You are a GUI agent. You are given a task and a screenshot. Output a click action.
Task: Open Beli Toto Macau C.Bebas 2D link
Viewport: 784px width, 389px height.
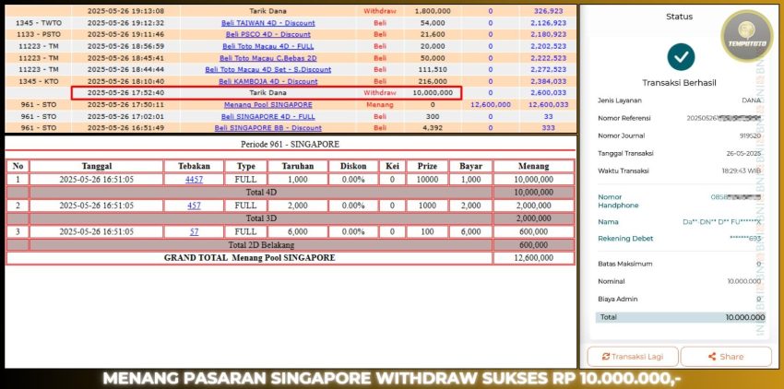pyautogui.click(x=268, y=58)
